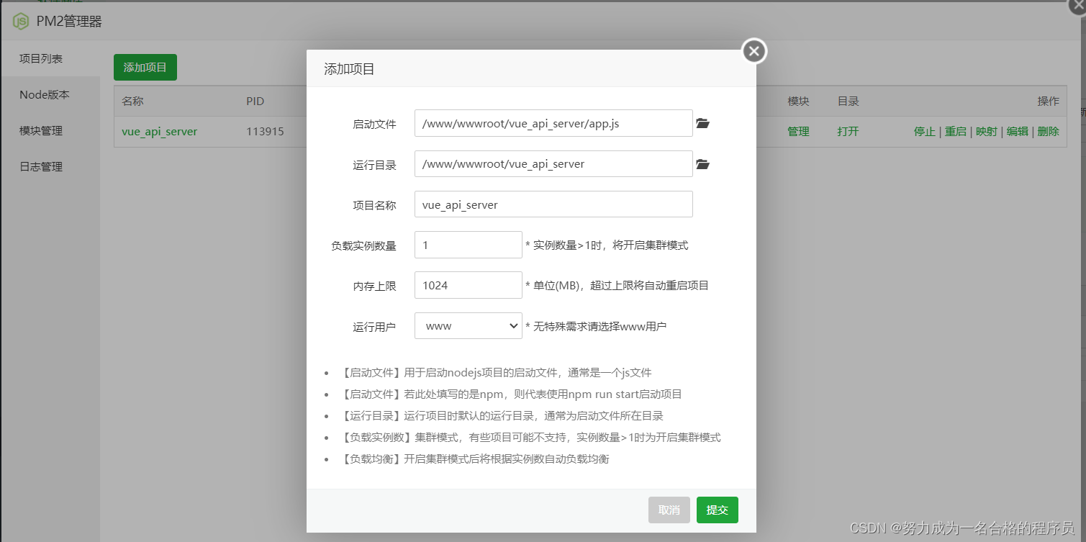
Task: Edit the vue_api_server project
Action: coord(1017,132)
